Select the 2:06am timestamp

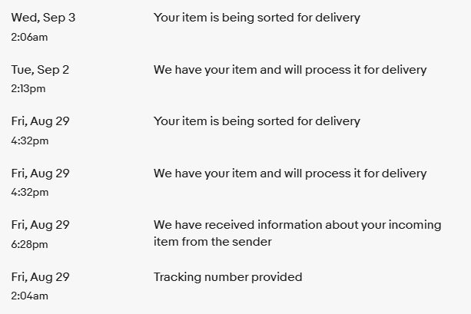click(x=29, y=37)
